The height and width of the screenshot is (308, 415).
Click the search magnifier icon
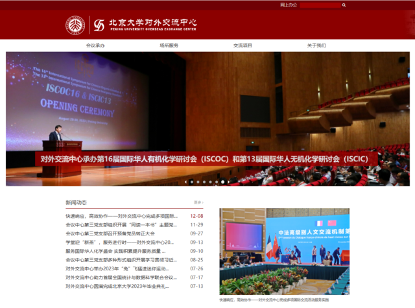coord(344,5)
